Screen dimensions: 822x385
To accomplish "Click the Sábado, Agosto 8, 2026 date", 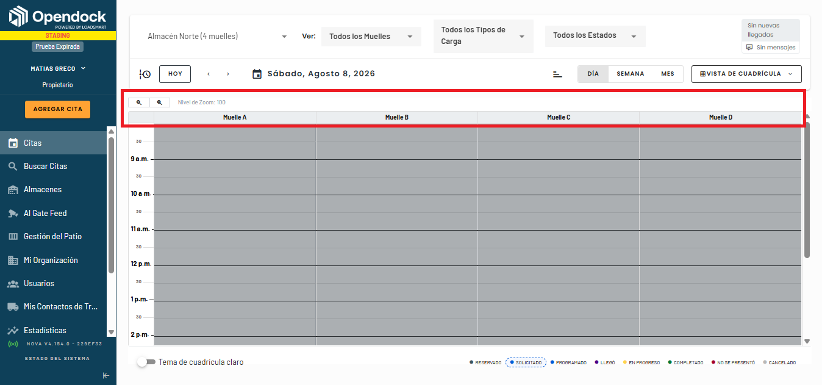I will click(x=321, y=74).
